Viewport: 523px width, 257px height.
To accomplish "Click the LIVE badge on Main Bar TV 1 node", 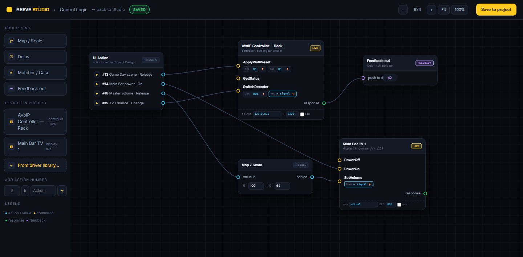I will point(417,146).
